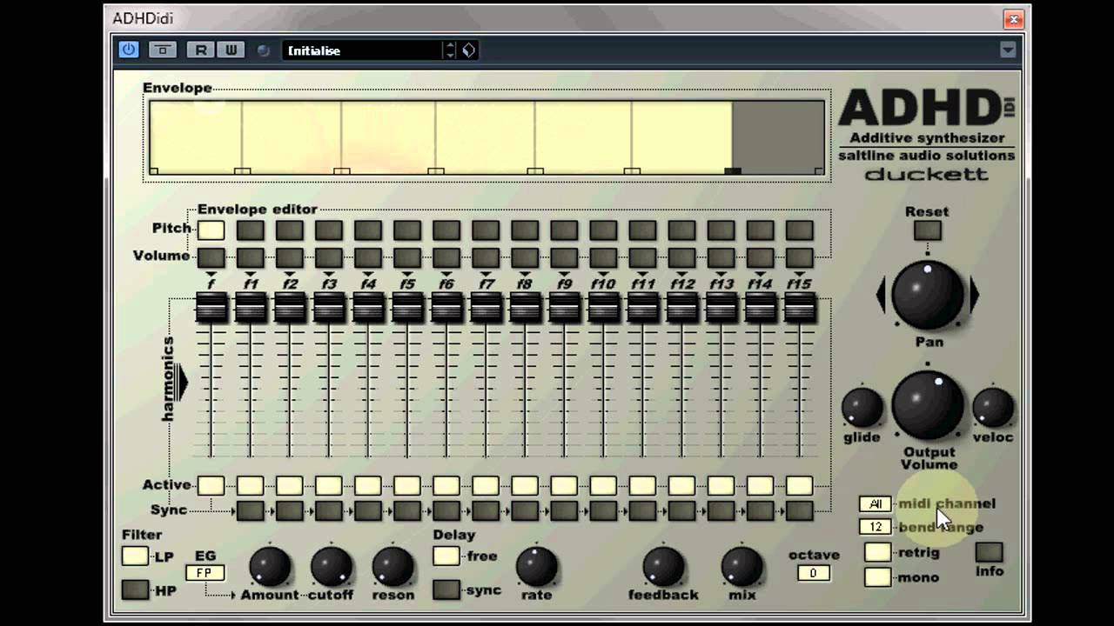Select the Volume envelope button for f
The image size is (1114, 626).
click(211, 257)
